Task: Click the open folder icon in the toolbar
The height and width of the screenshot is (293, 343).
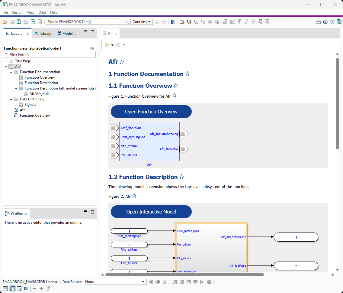Action: [x=5, y=22]
